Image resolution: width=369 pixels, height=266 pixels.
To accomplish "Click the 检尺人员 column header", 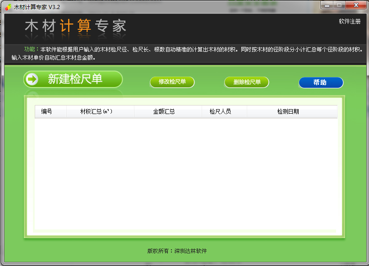I will click(x=224, y=111).
